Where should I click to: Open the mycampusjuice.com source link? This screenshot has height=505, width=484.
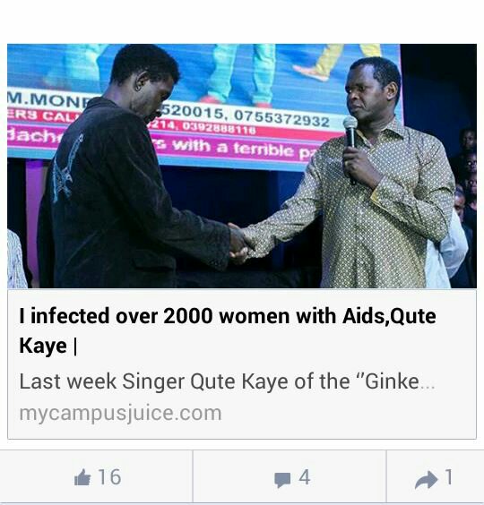[x=121, y=413]
